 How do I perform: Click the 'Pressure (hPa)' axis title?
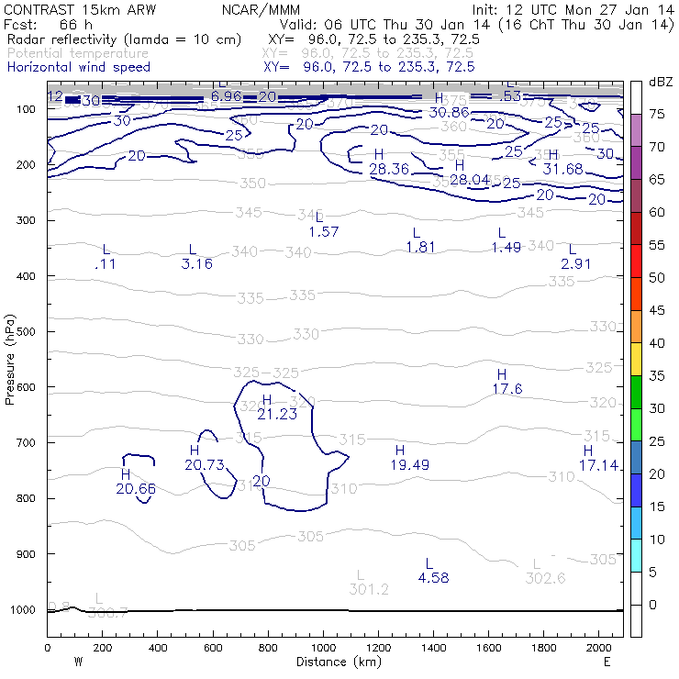10,360
